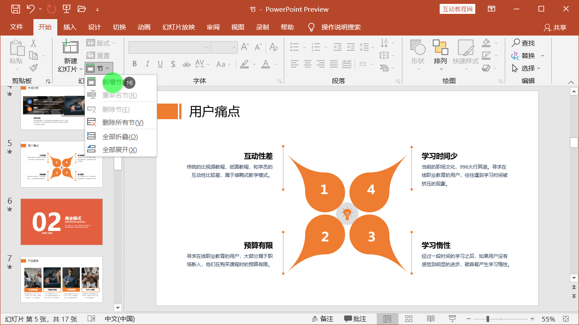
Task: Open Ribbon Display Options icon in title bar
Action: tap(491, 9)
